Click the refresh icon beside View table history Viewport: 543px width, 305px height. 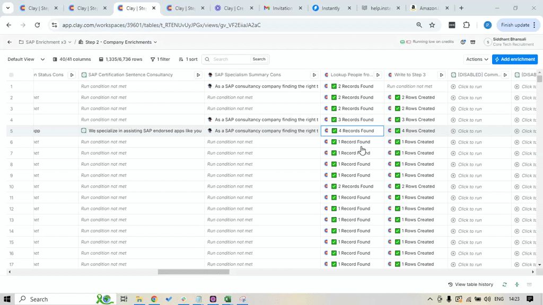pos(505,284)
